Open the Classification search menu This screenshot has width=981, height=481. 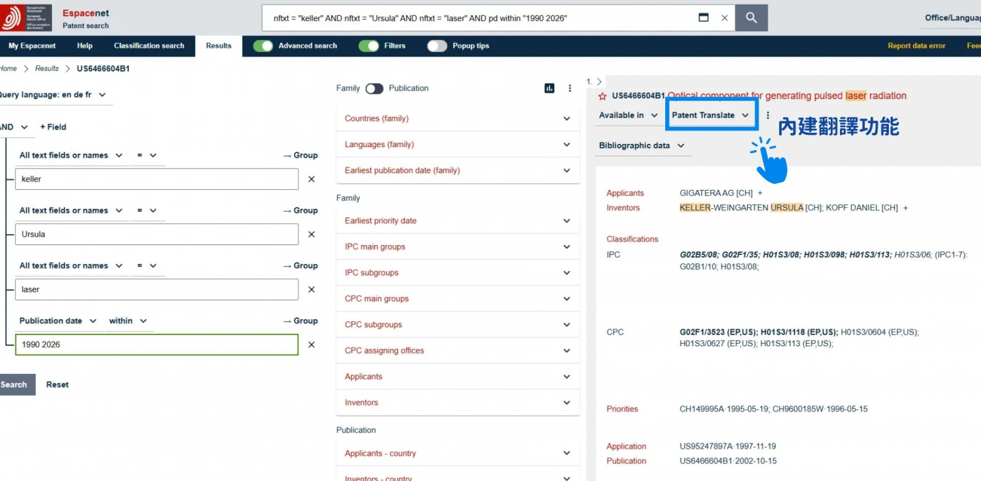point(149,46)
